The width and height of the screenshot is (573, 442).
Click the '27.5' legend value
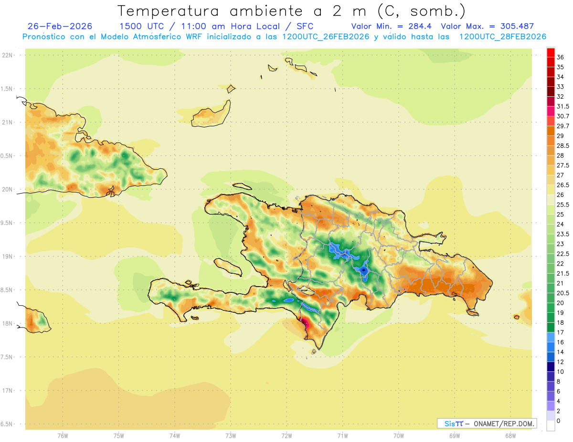coord(563,165)
